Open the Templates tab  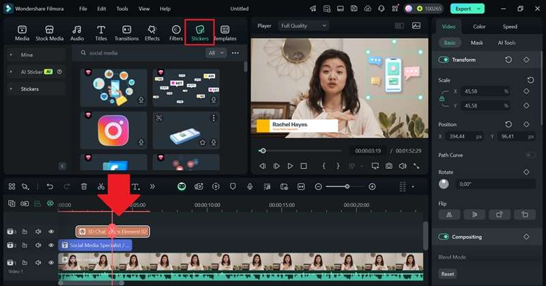click(225, 33)
